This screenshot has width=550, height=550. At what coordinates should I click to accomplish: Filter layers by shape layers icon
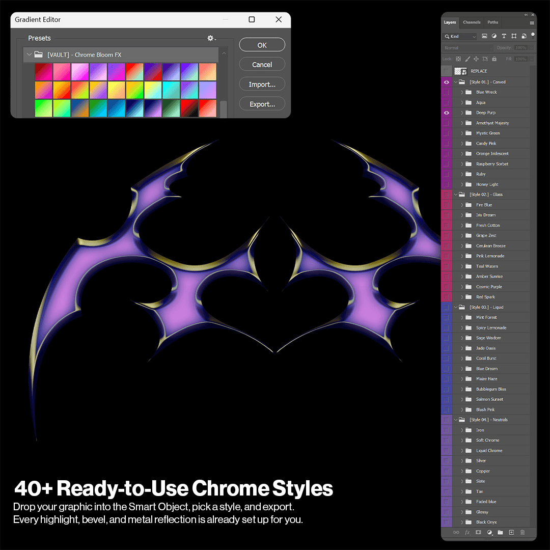click(x=513, y=36)
